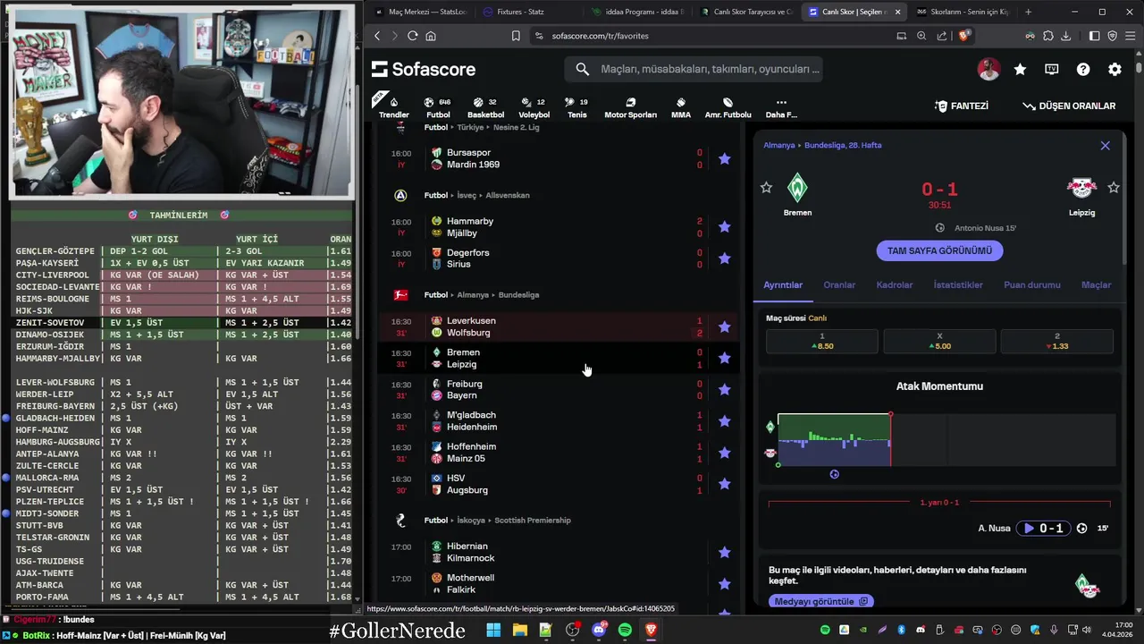Screen dimensions: 1144x644
Task: Select the MMA sport icon
Action: (681, 107)
